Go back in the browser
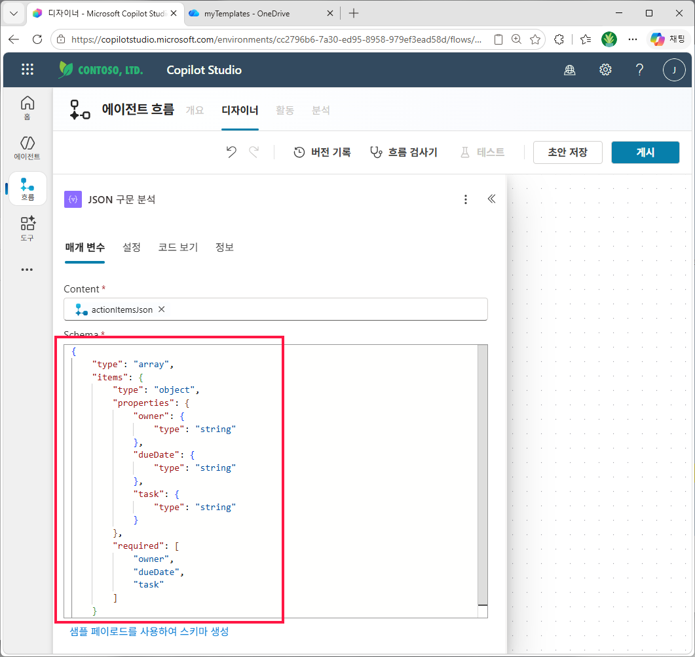 tap(14, 39)
